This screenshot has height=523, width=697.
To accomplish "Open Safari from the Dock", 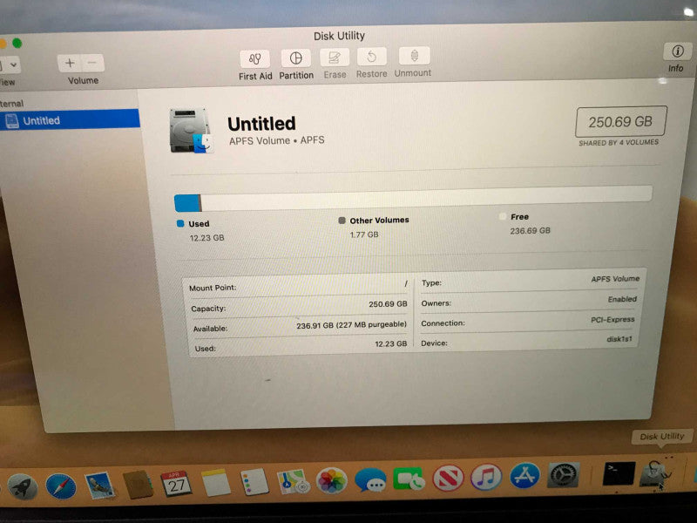I will pyautogui.click(x=61, y=486).
